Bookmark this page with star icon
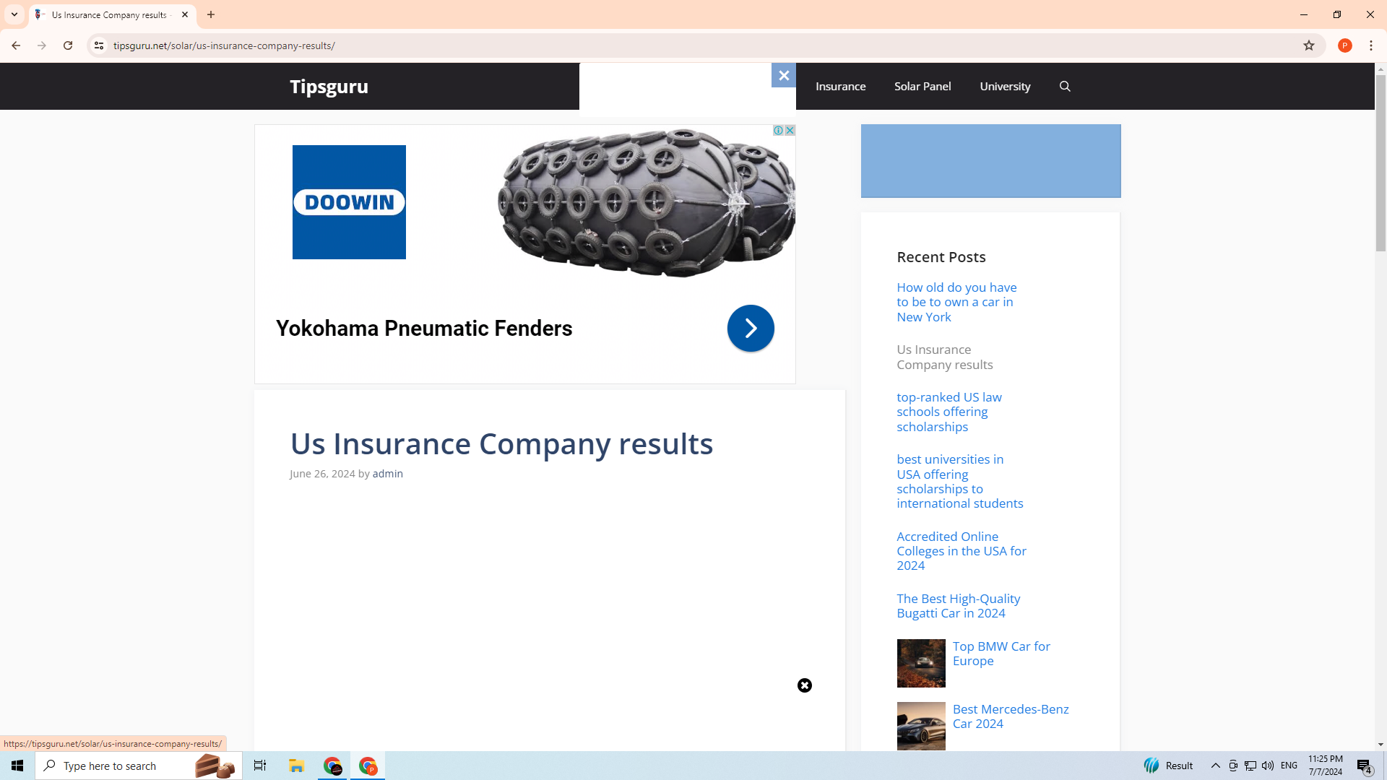 (1308, 45)
